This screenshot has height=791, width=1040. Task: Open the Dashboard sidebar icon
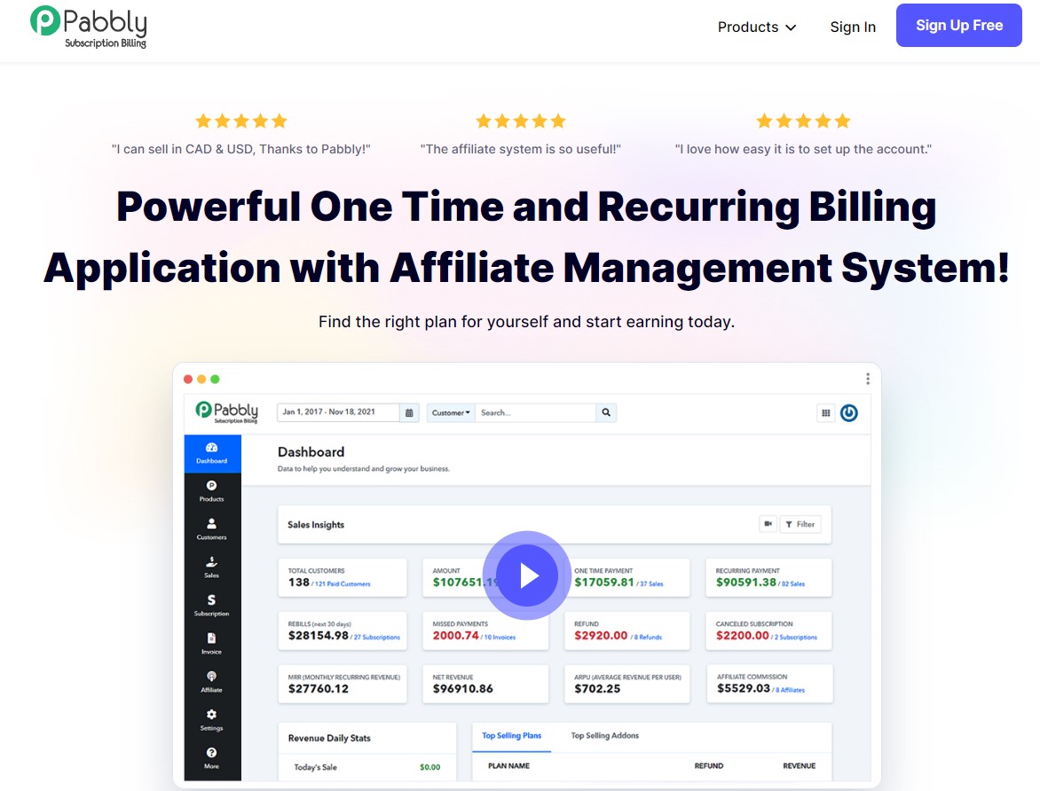(x=211, y=453)
